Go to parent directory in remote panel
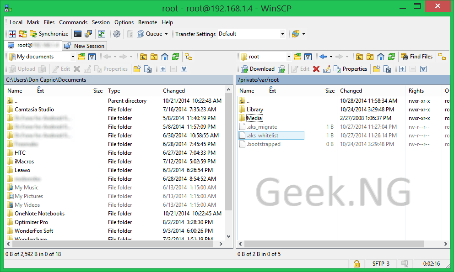This screenshot has height=272, width=454. click(359, 57)
